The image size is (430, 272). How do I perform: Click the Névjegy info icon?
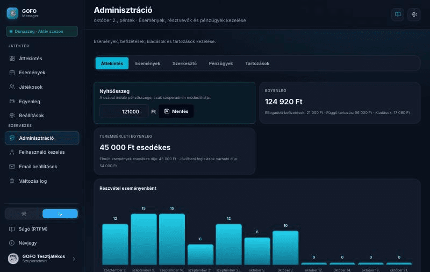point(12,243)
